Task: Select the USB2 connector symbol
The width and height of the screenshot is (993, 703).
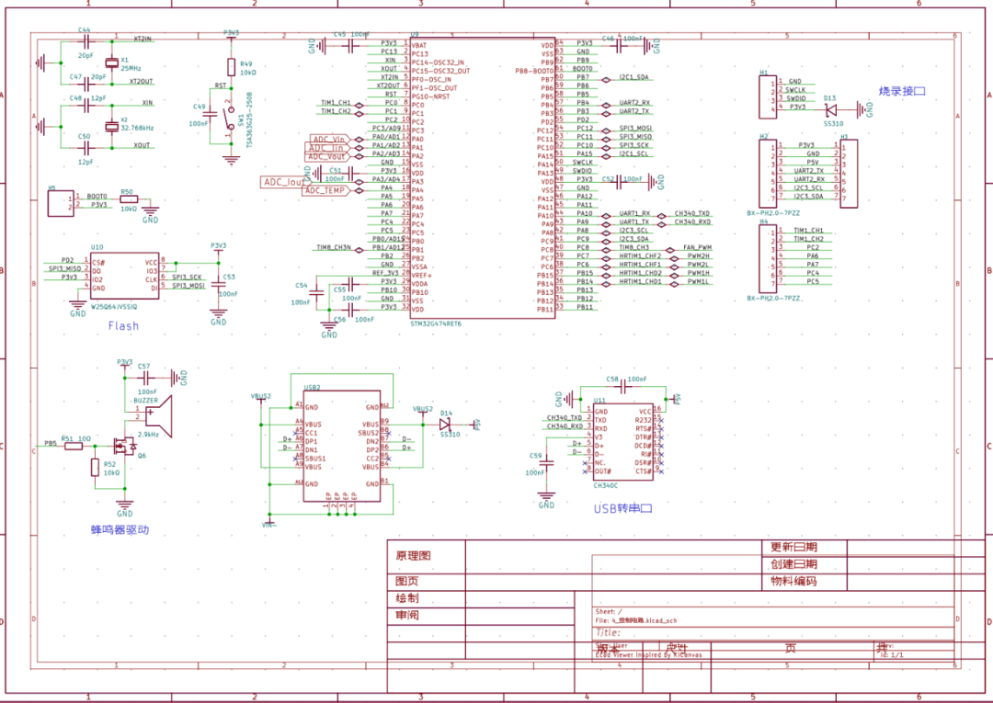Action: click(x=342, y=446)
